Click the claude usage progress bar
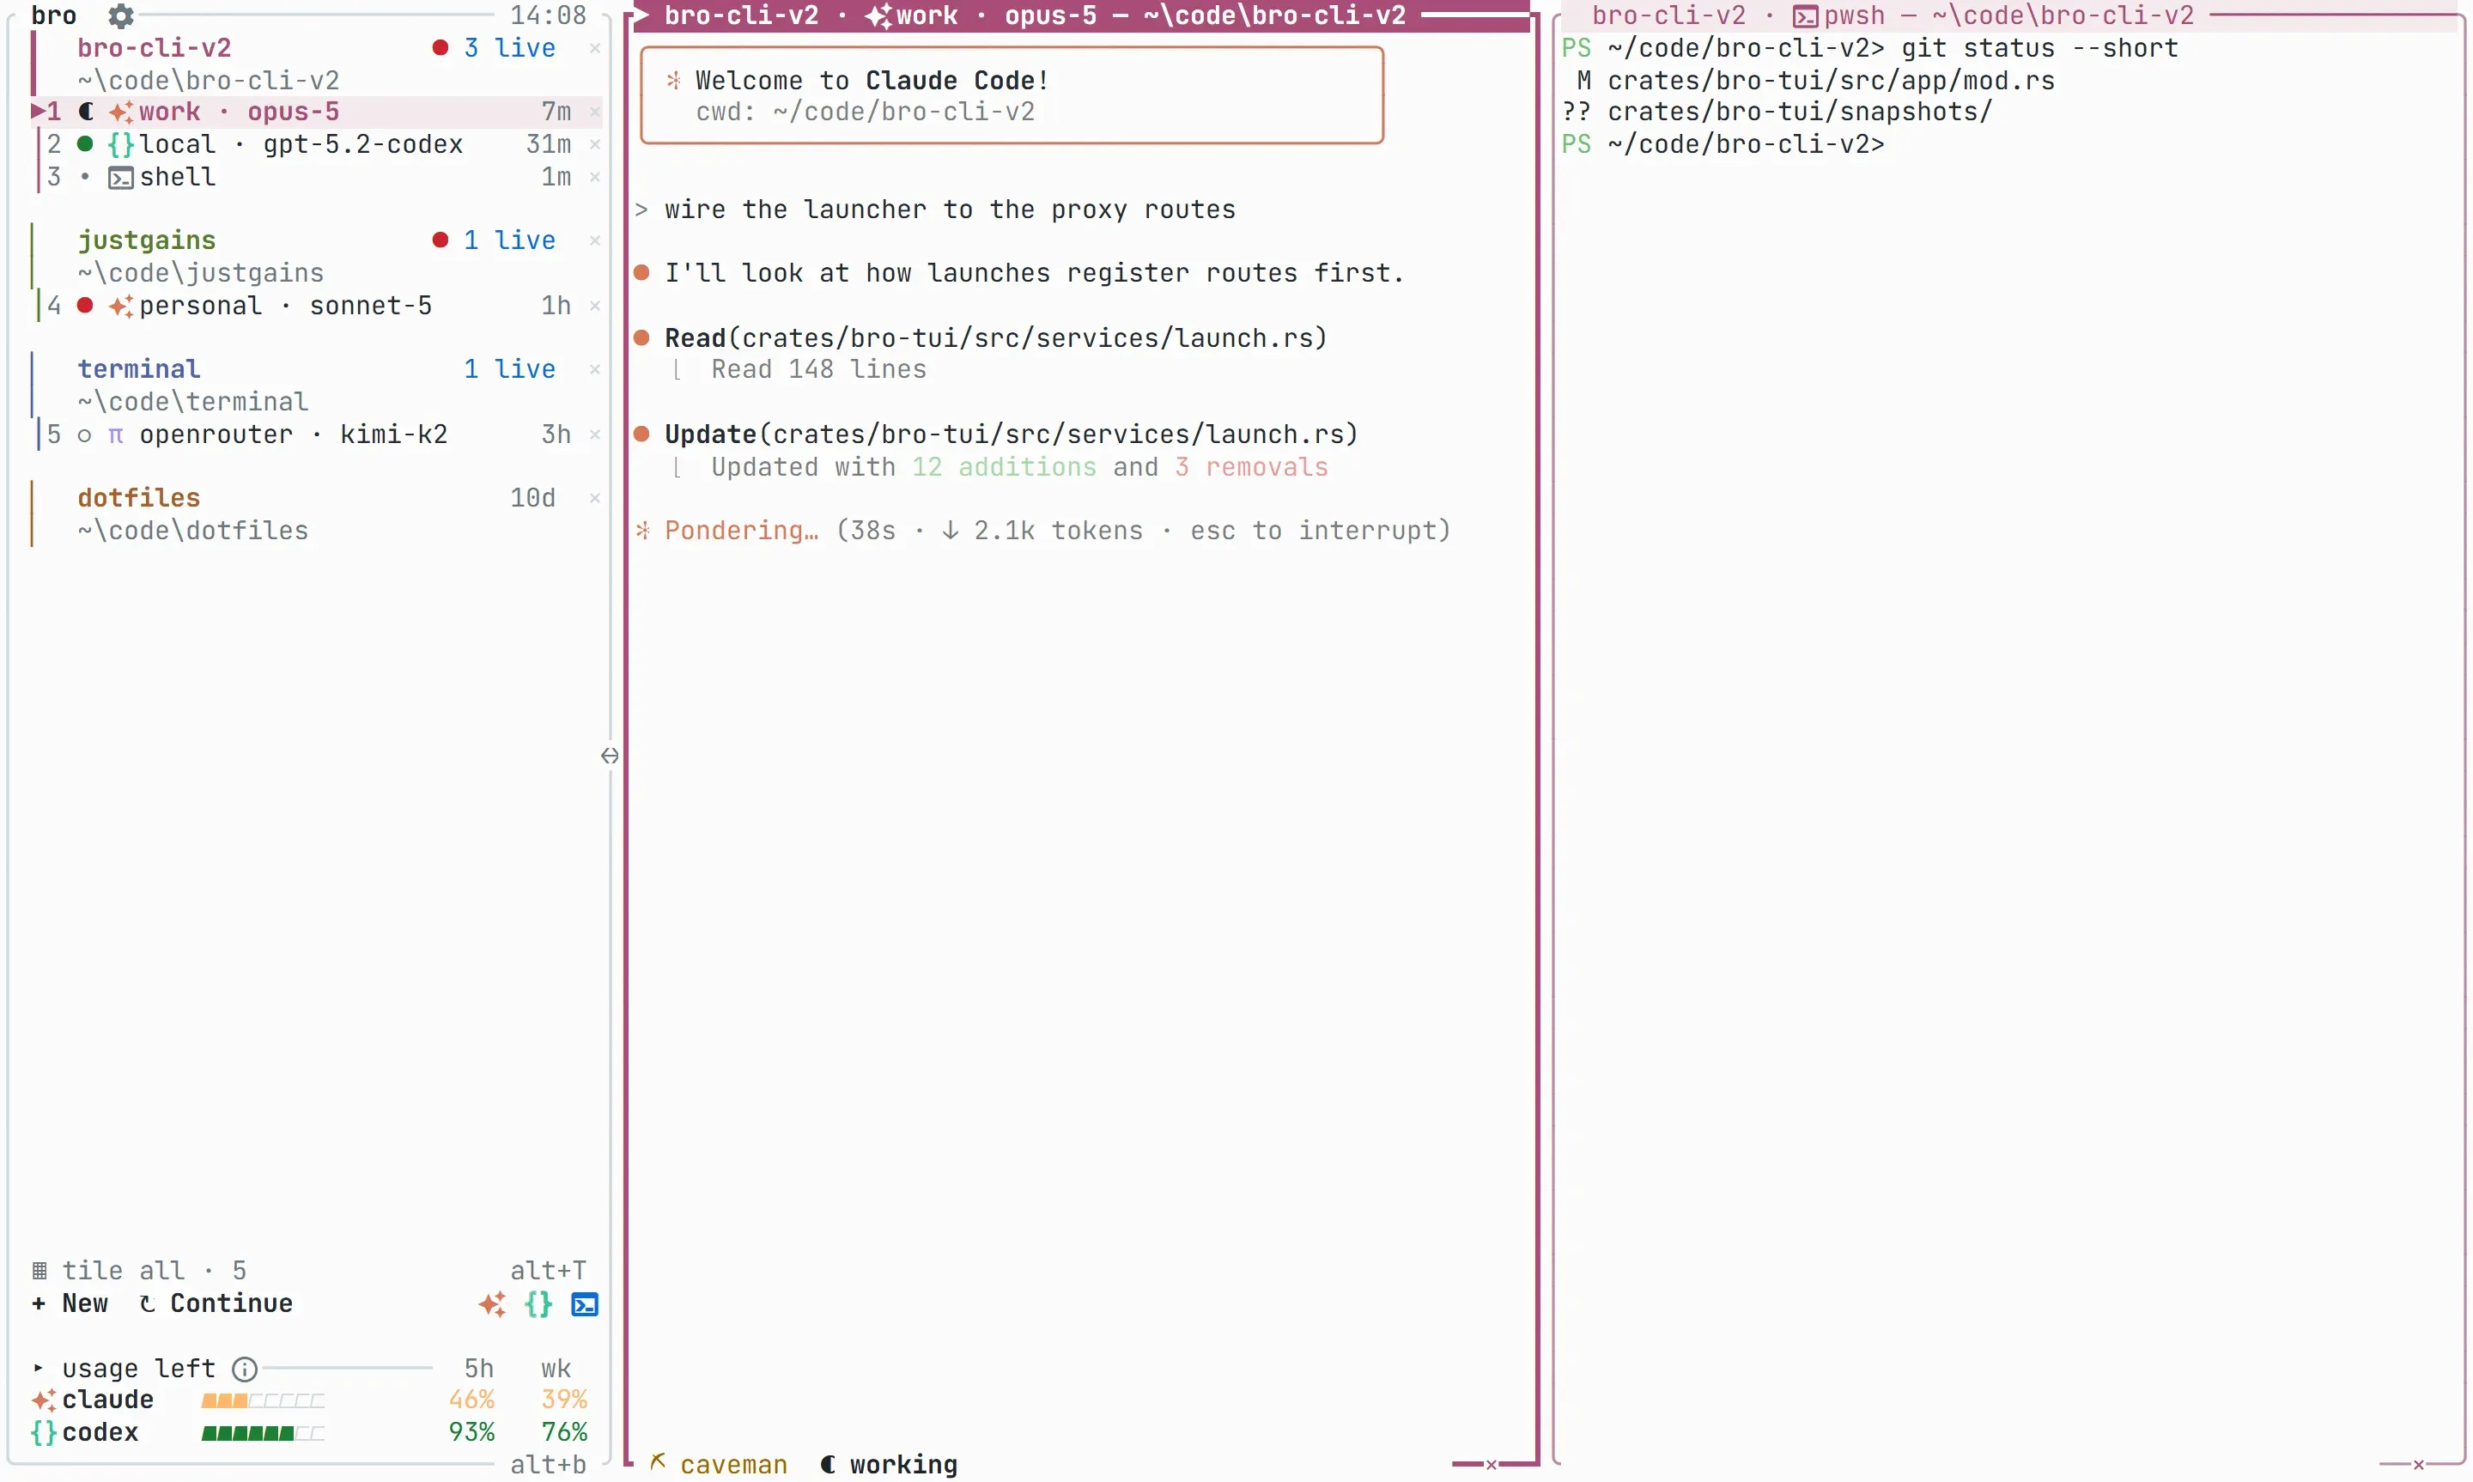Image resolution: width=2473 pixels, height=1482 pixels. pyautogui.click(x=263, y=1400)
